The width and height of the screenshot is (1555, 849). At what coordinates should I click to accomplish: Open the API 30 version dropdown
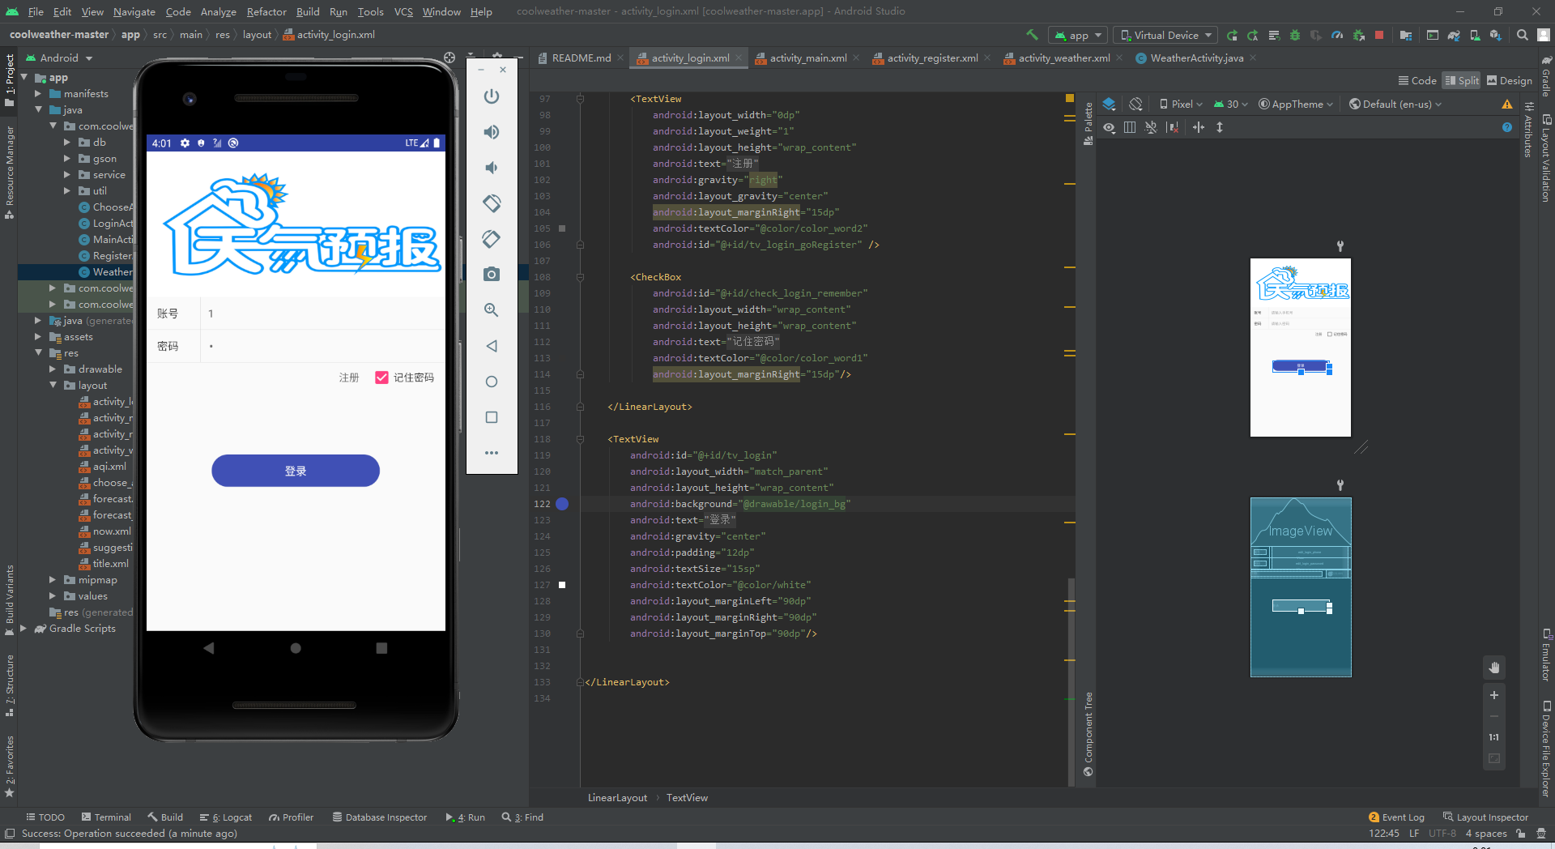click(1230, 105)
